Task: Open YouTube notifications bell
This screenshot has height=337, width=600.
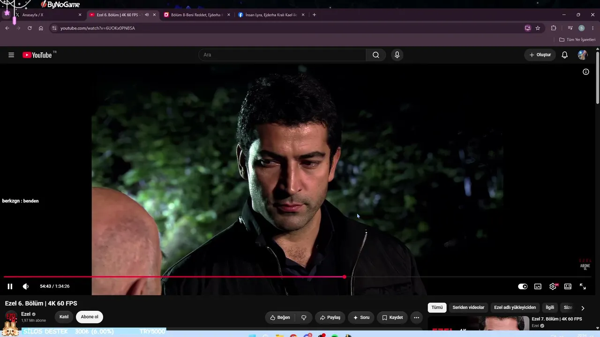Action: click(565, 55)
